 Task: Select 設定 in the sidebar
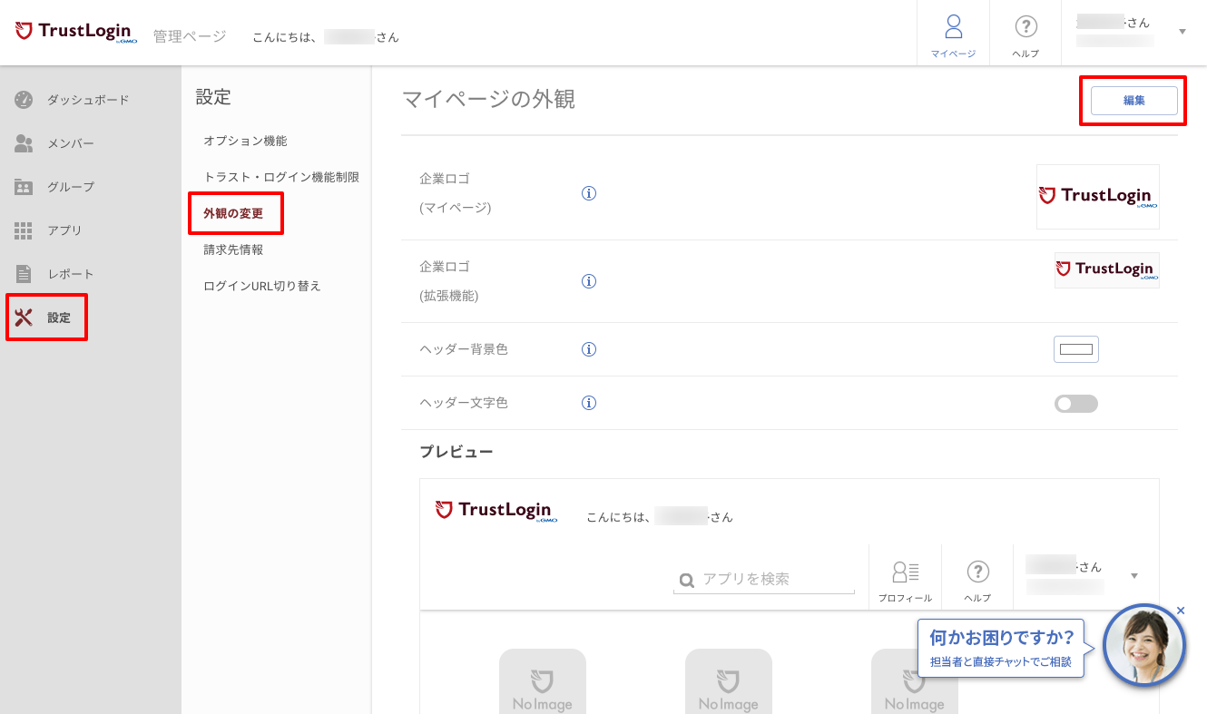coord(59,318)
